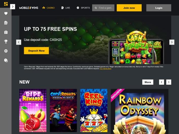The width and height of the screenshot is (179, 134).
Task: Switch to the Sports tab
Action: (83, 8)
